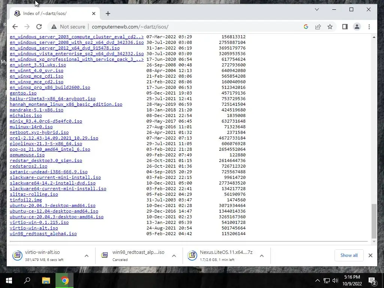This screenshot has width=384, height=288.
Task: Go back to the previous page
Action: (15, 27)
